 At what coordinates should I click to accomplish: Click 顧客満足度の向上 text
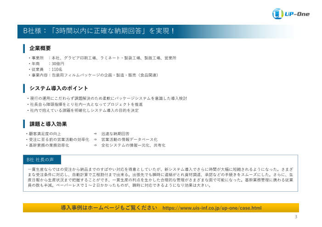45,134
